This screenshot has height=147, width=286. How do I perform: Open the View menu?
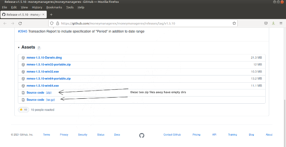point(24,7)
